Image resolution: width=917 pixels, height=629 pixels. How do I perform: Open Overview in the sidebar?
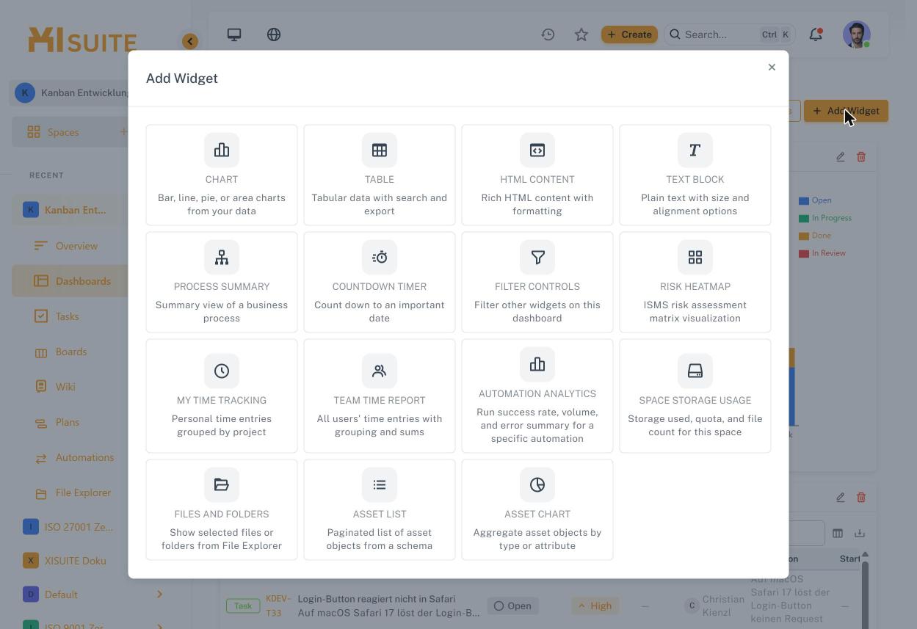76,246
